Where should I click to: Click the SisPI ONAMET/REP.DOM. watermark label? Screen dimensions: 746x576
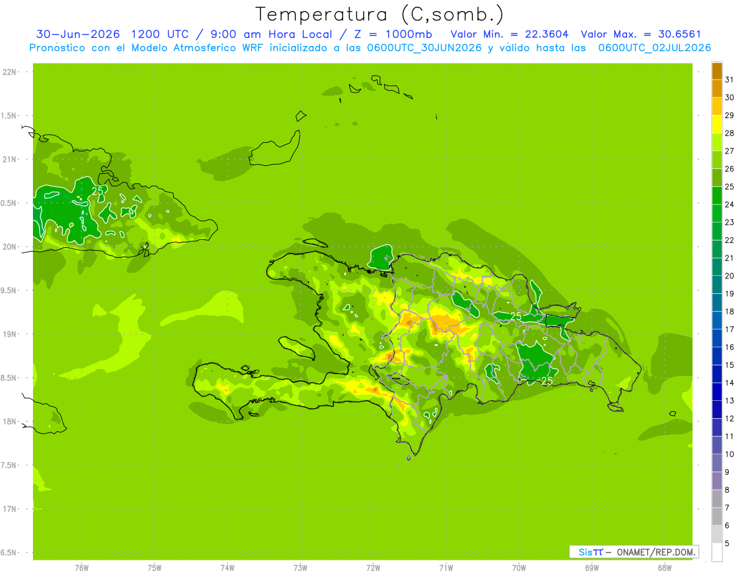tap(633, 552)
